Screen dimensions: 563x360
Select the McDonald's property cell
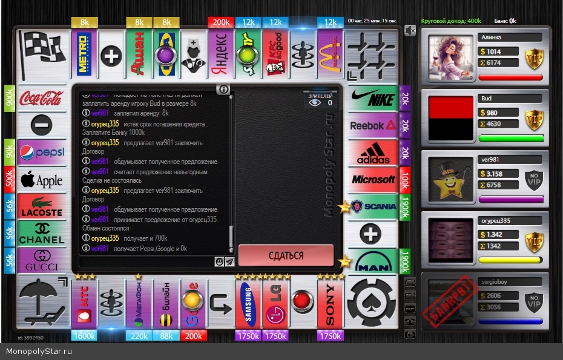tap(329, 54)
